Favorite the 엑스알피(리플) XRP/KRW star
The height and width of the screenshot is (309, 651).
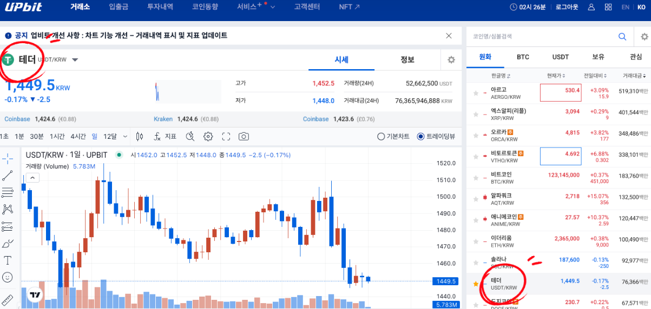coord(476,115)
